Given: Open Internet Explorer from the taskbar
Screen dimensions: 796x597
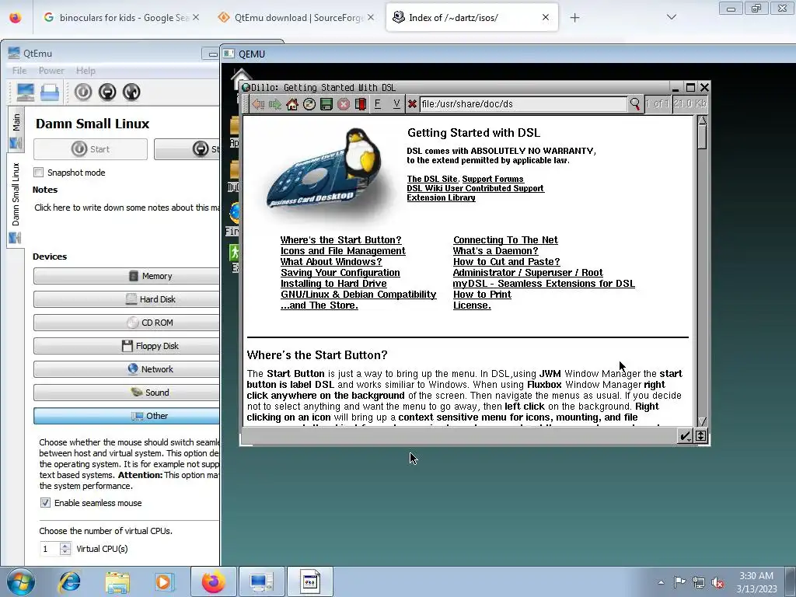Looking at the screenshot, I should (69, 581).
